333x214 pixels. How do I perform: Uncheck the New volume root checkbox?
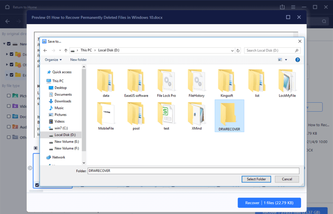click(9, 44)
